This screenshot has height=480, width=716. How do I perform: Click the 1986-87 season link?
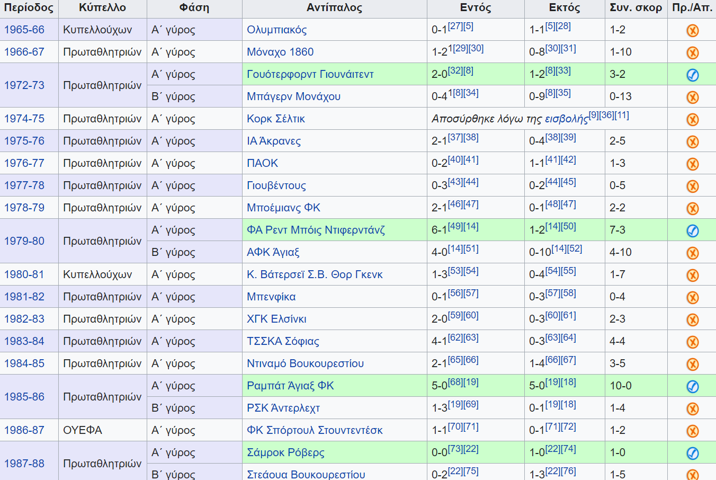pyautogui.click(x=24, y=430)
